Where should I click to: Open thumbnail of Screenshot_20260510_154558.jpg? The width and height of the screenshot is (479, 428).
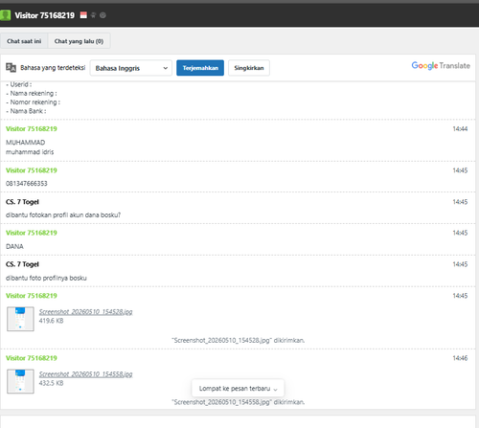click(20, 381)
